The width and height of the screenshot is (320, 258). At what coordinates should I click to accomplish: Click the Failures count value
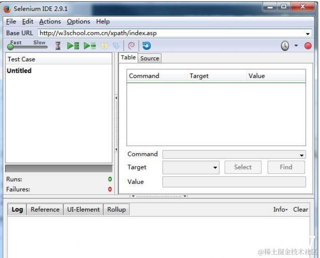tap(110, 189)
